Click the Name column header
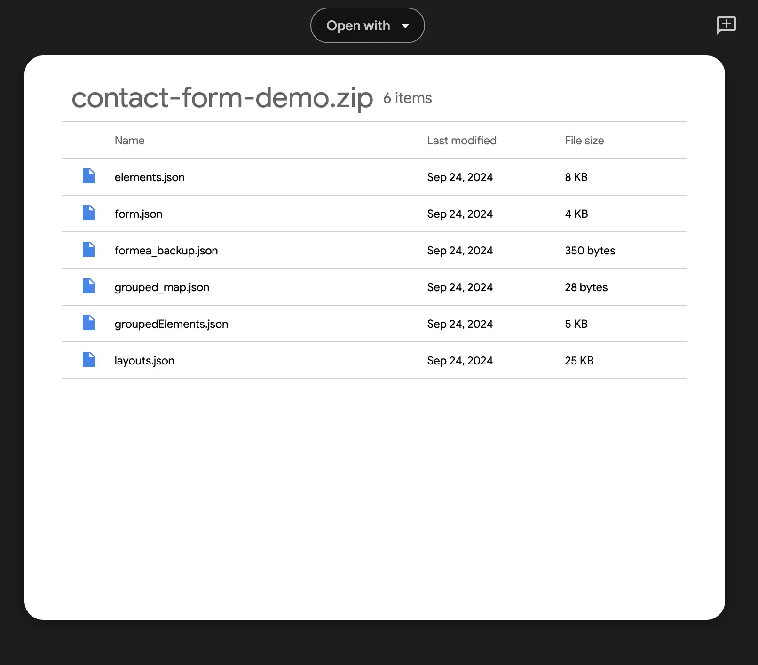Image resolution: width=758 pixels, height=665 pixels. coord(129,141)
